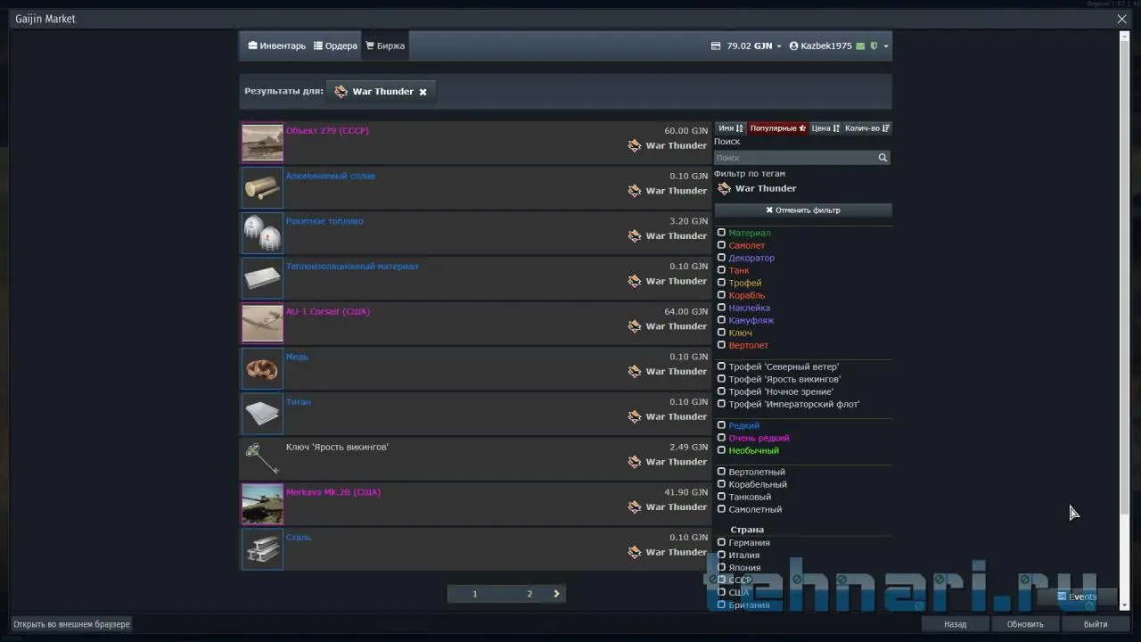Go to results page 2
Image resolution: width=1141 pixels, height=642 pixels.
coord(529,594)
